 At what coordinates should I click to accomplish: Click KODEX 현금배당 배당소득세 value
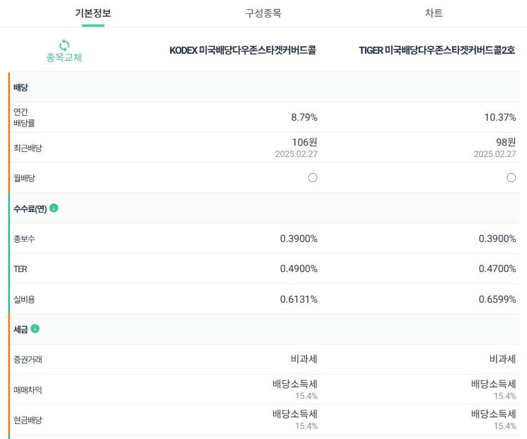point(295,414)
